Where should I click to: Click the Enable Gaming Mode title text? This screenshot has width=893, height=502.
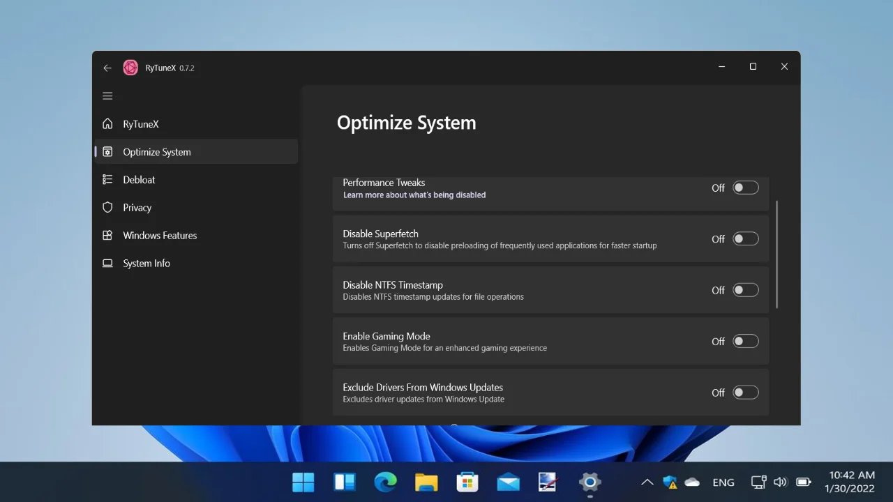pyautogui.click(x=386, y=336)
